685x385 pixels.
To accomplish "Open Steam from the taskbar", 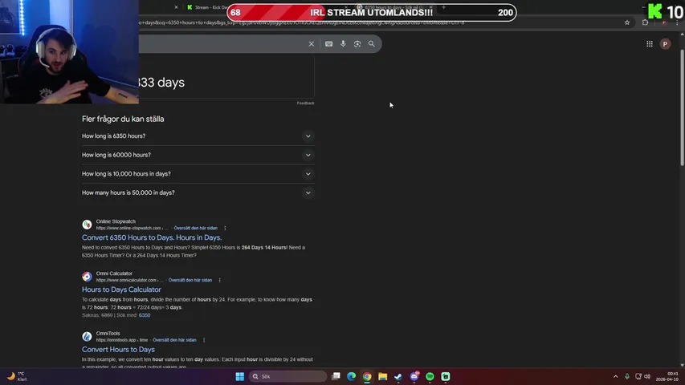I will coord(398,376).
